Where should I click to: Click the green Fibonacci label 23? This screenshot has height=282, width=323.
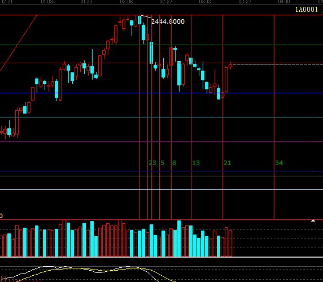pyautogui.click(x=152, y=163)
